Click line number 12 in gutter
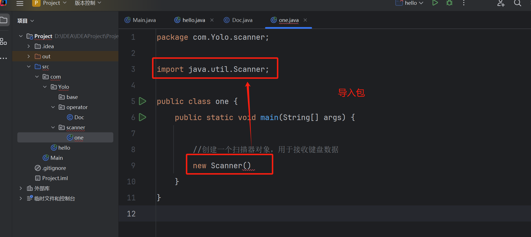This screenshot has height=237, width=531. click(131, 214)
